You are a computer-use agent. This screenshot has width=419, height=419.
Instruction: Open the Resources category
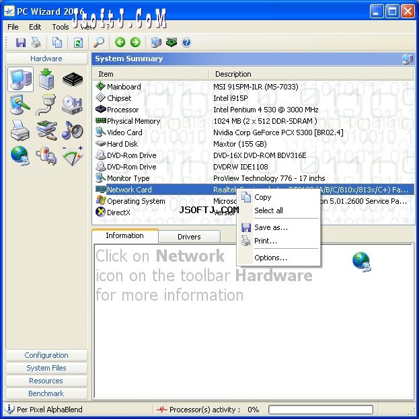46,381
